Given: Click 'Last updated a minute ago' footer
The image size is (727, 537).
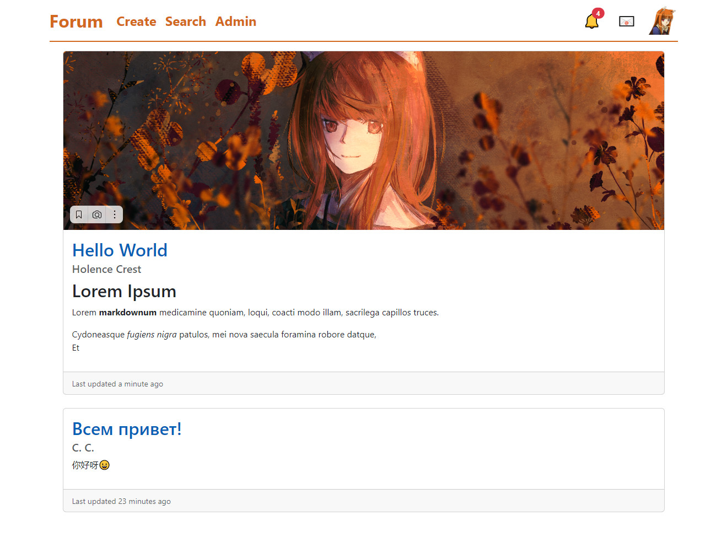Looking at the screenshot, I should tap(117, 384).
